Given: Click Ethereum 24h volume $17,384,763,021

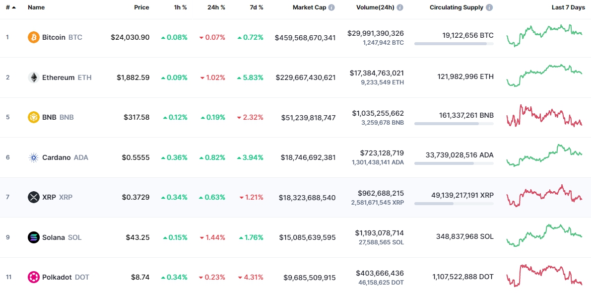Looking at the screenshot, I should pyautogui.click(x=377, y=73).
